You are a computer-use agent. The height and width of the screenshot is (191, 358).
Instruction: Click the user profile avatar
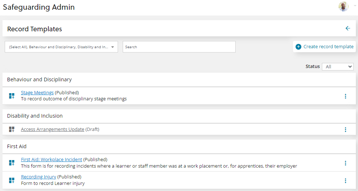[x=343, y=6]
